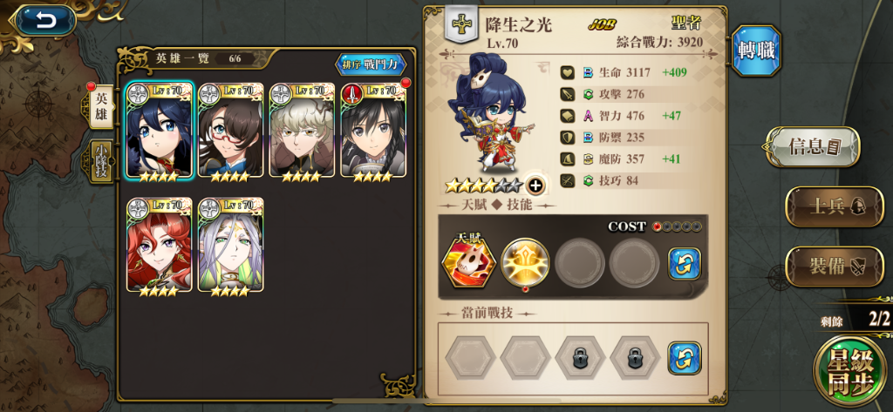Click the swap icon in skill row
The width and height of the screenshot is (893, 412).
tap(684, 263)
